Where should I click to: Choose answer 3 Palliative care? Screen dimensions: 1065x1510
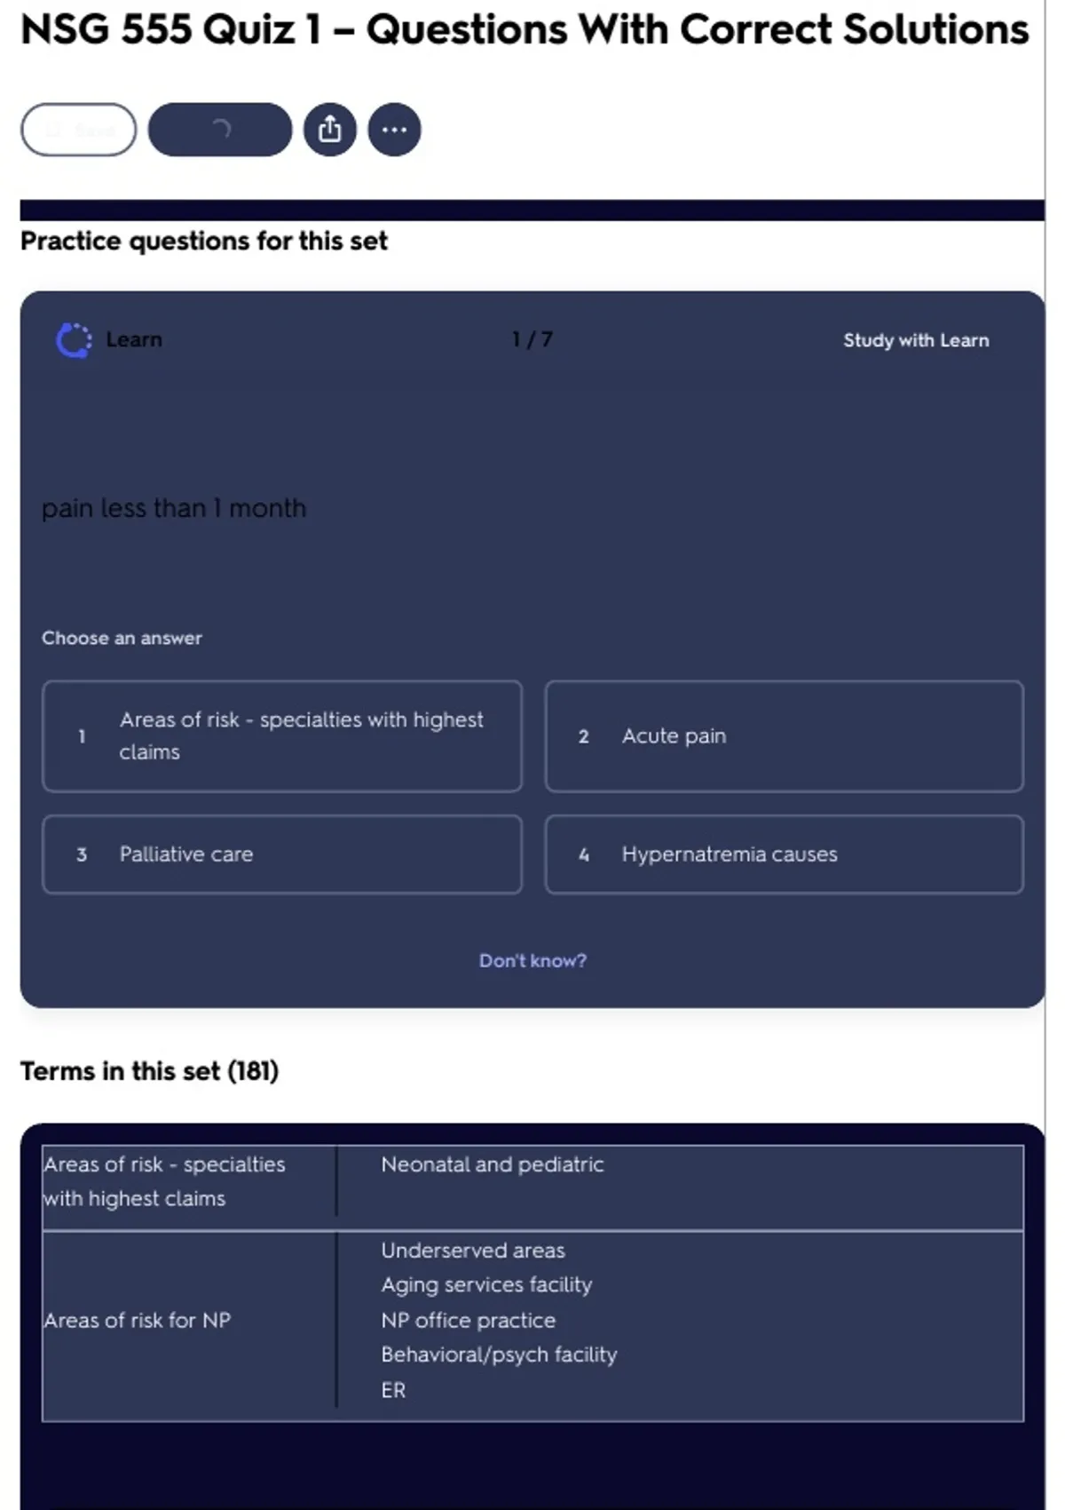tap(282, 854)
